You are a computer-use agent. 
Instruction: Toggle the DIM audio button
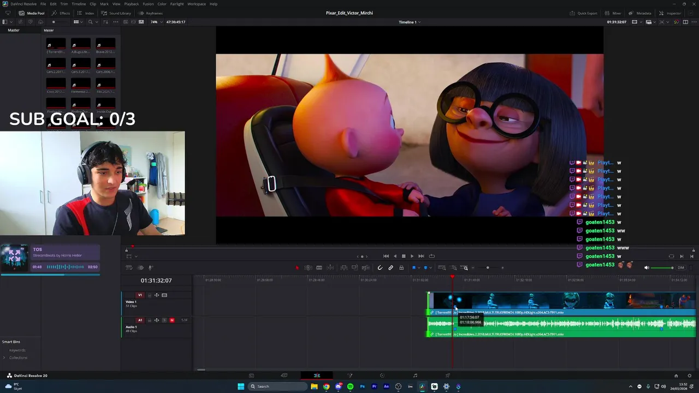(680, 267)
